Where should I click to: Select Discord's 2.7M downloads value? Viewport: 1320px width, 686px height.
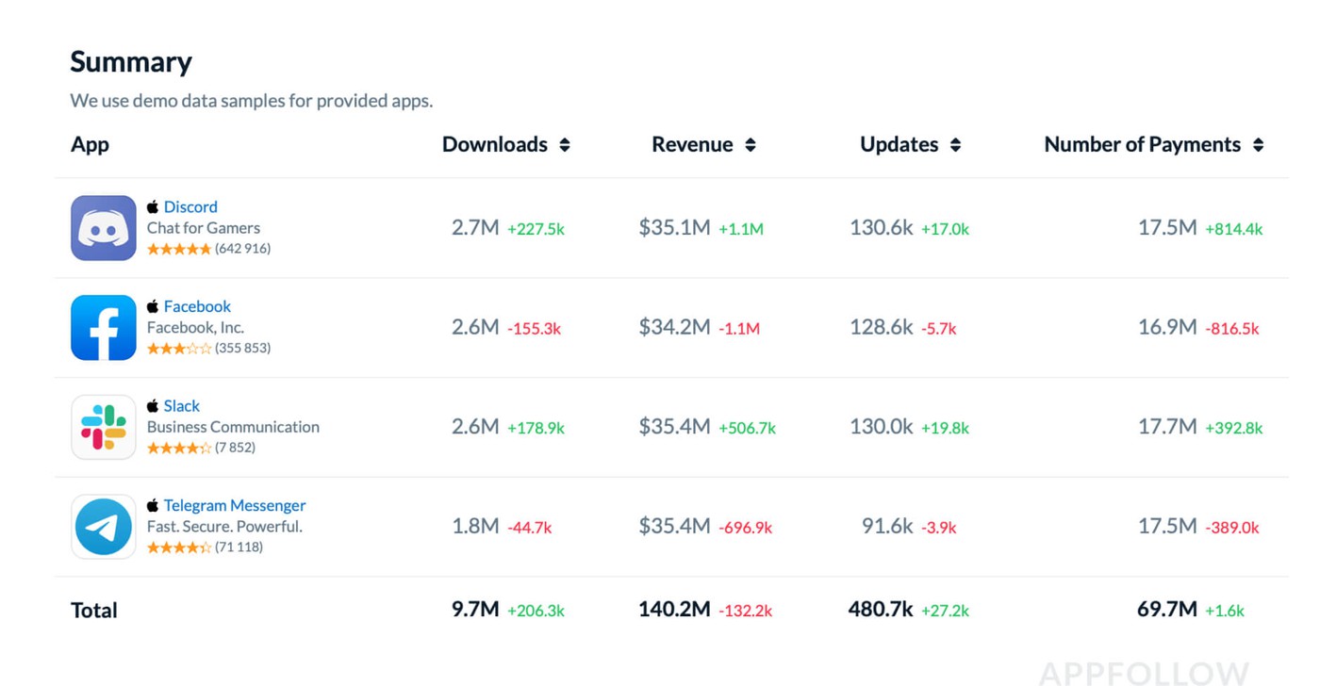coord(475,228)
